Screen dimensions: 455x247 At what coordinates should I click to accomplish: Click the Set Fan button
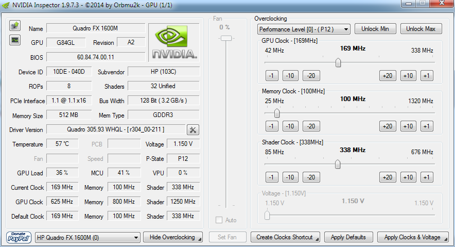pos(227,237)
